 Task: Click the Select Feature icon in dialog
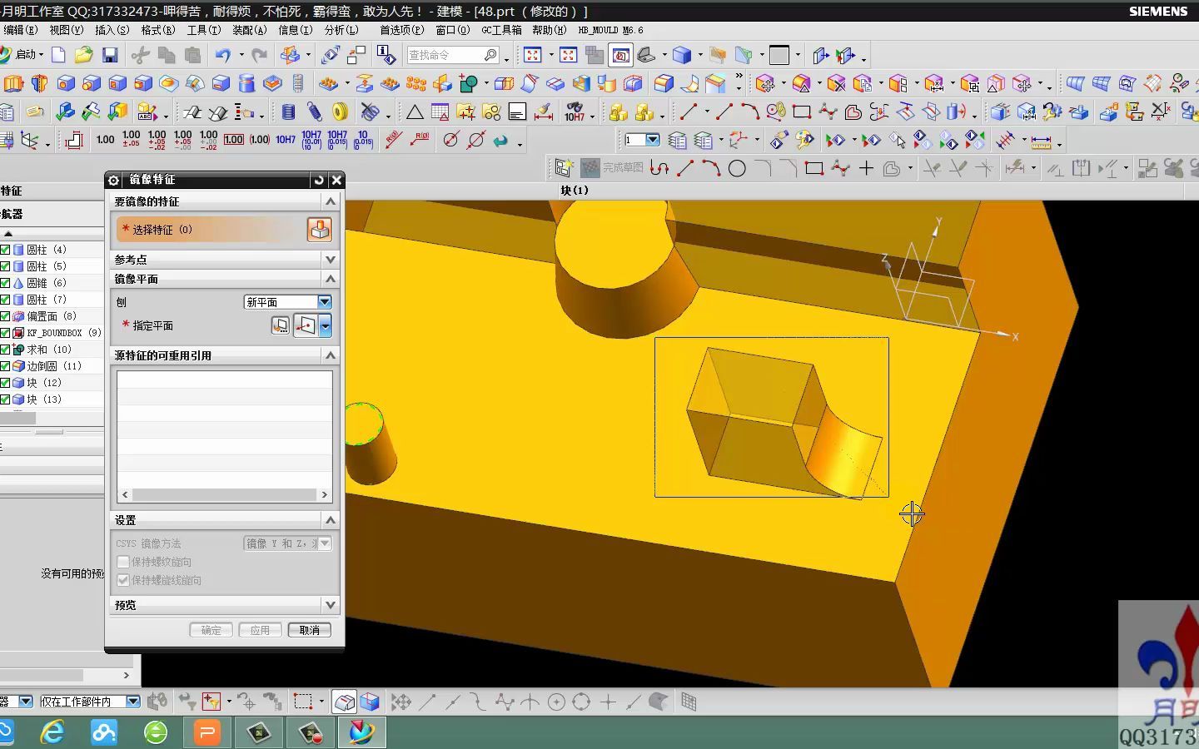point(320,230)
